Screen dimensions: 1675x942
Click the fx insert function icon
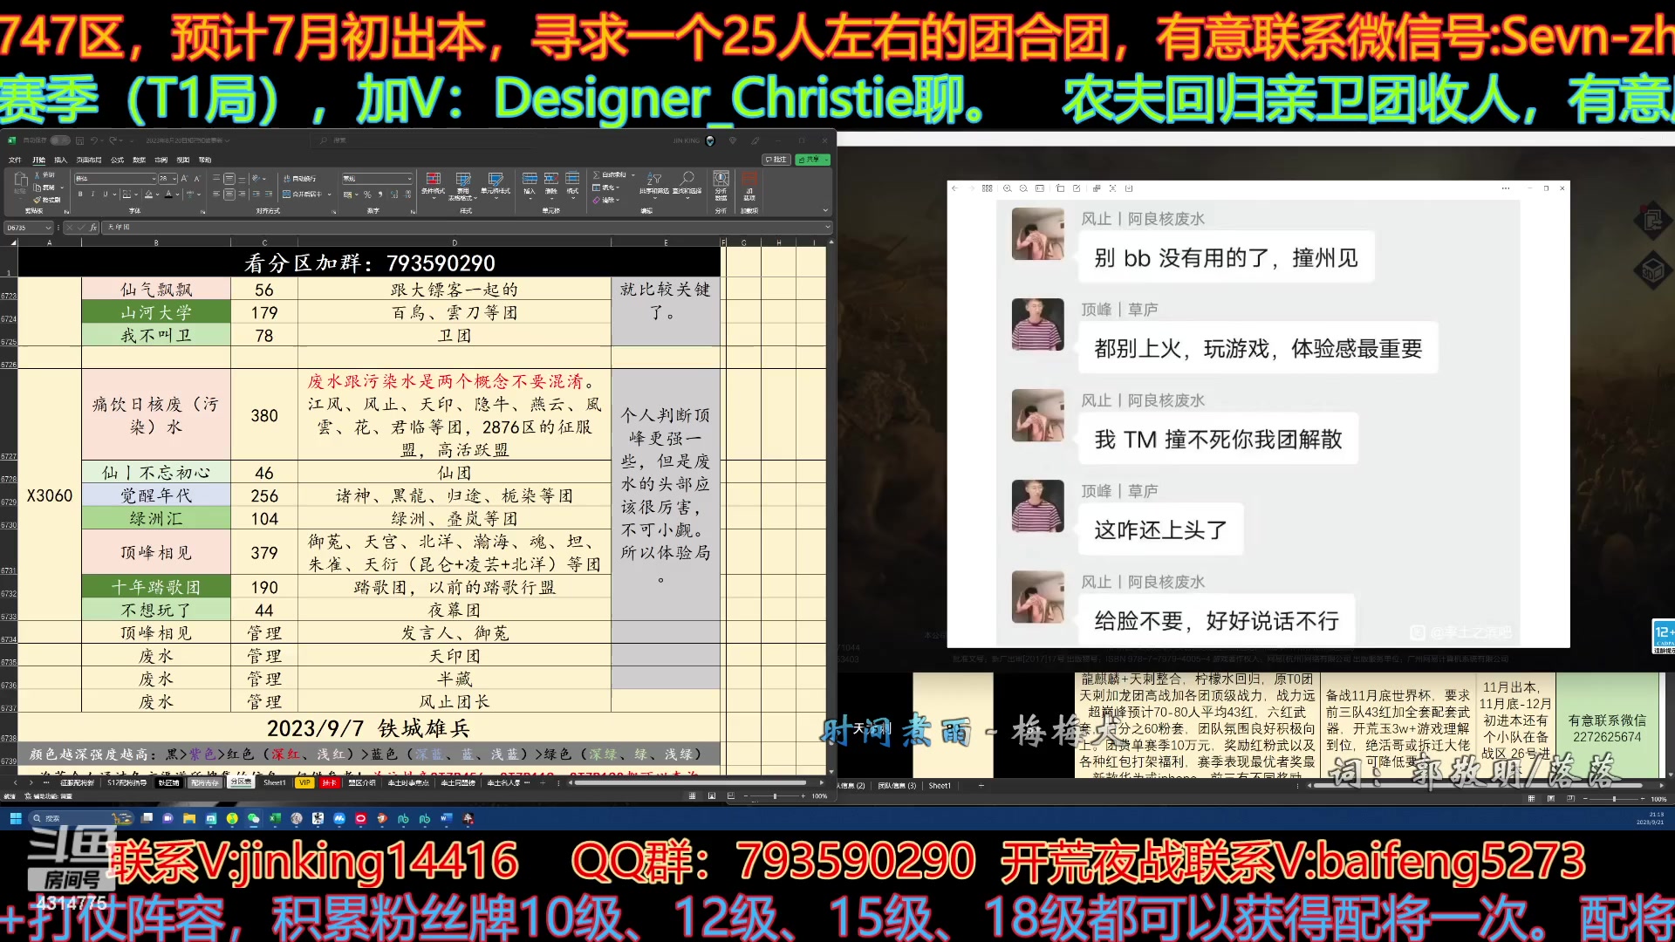(92, 228)
